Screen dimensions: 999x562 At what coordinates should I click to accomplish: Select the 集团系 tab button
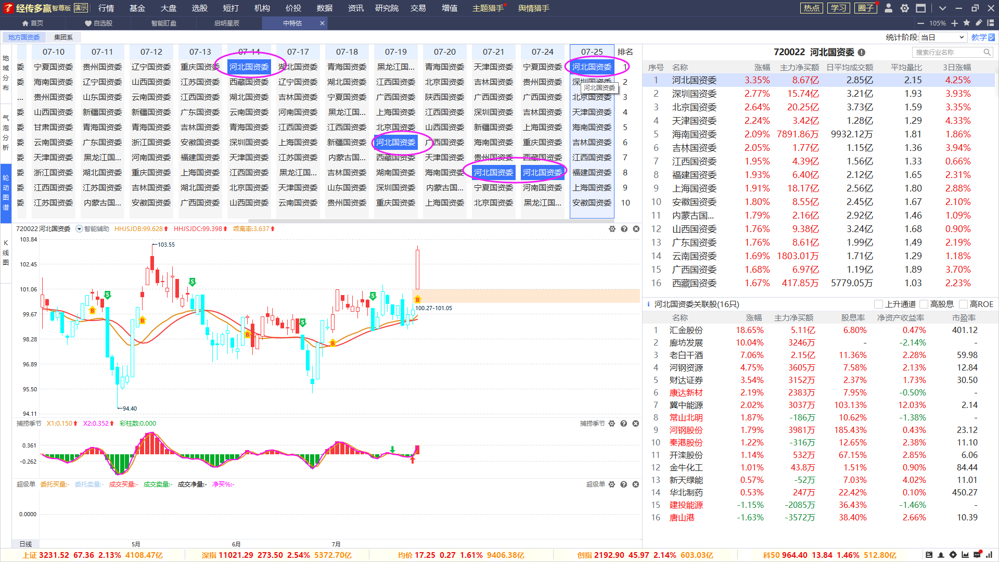click(x=63, y=37)
